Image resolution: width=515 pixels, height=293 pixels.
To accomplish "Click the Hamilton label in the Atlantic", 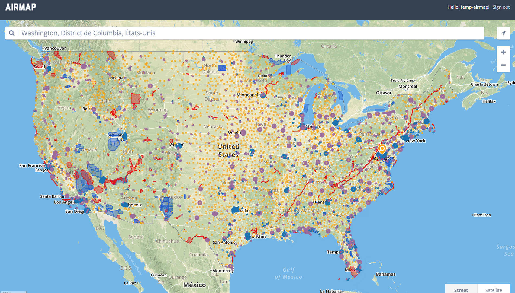I will click(482, 215).
